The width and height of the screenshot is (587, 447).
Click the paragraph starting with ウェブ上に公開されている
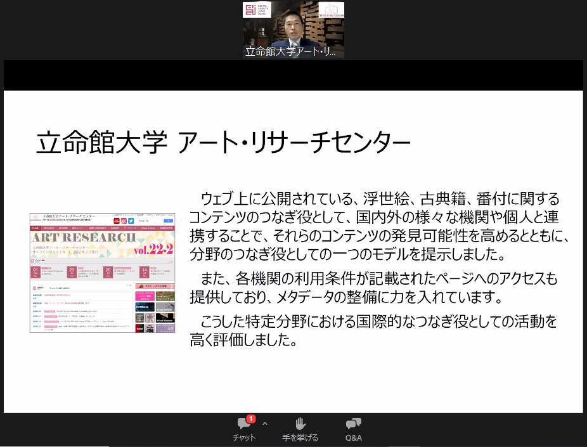pyautogui.click(x=379, y=226)
